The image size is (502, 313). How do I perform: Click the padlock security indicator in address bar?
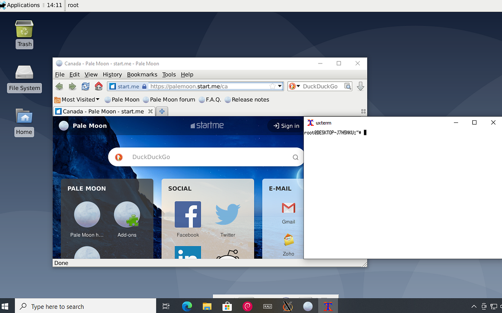click(x=144, y=86)
